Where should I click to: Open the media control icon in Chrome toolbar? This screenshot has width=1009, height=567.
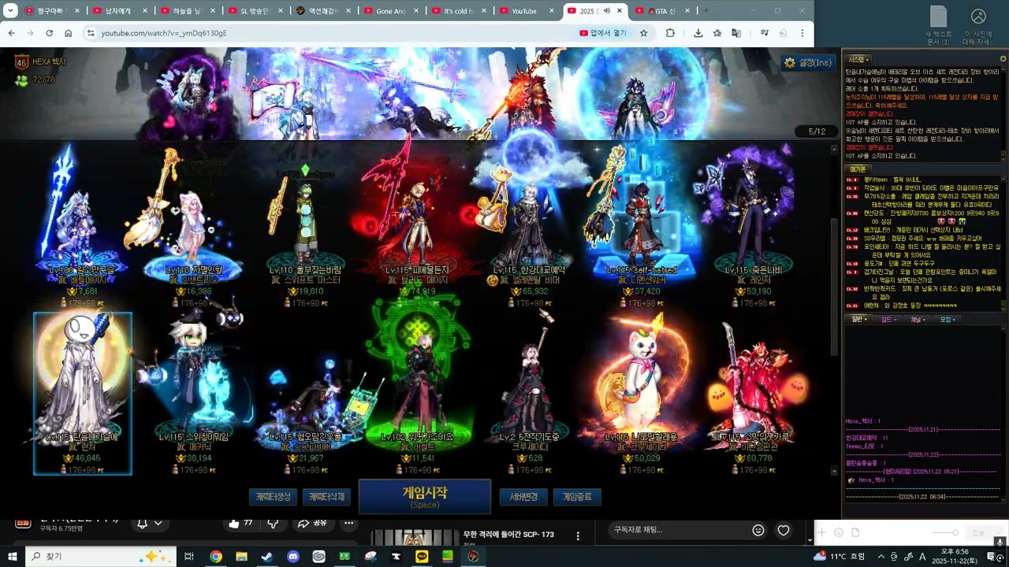[764, 33]
